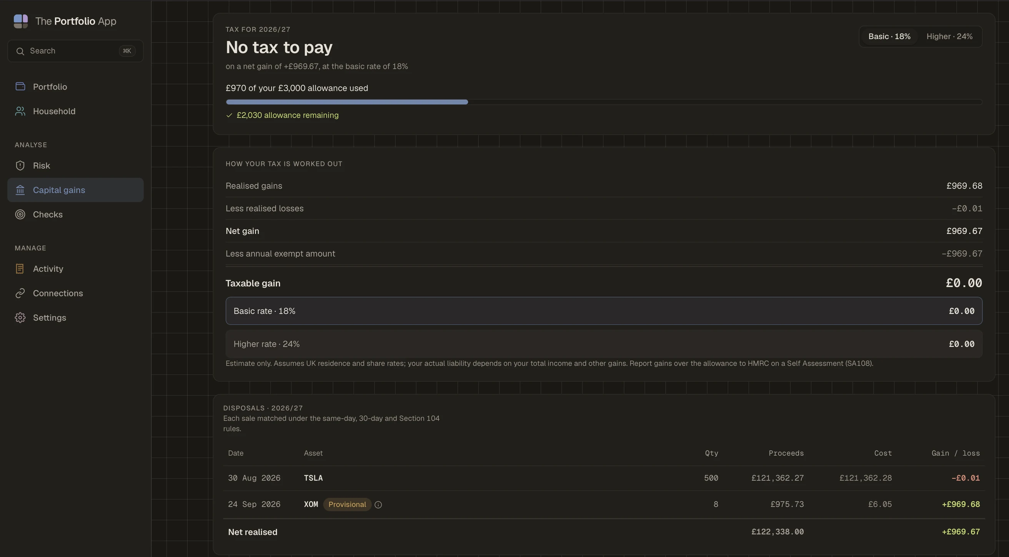Click the XOM asset ticker
The width and height of the screenshot is (1009, 557).
pos(311,504)
